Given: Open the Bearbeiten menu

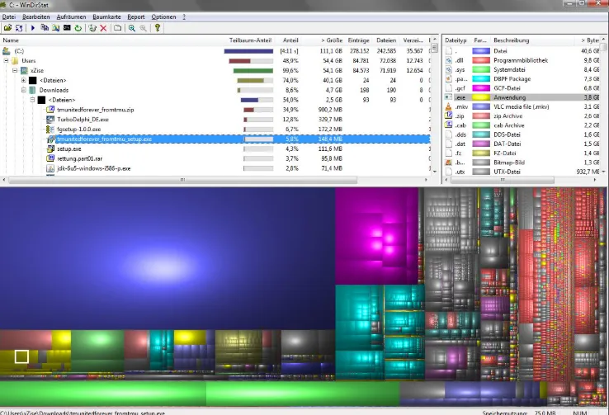Looking at the screenshot, I should coord(36,17).
